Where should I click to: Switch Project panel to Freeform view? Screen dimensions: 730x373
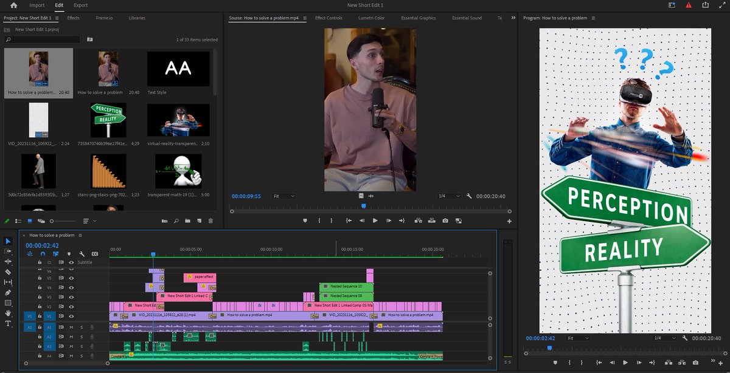click(x=41, y=221)
